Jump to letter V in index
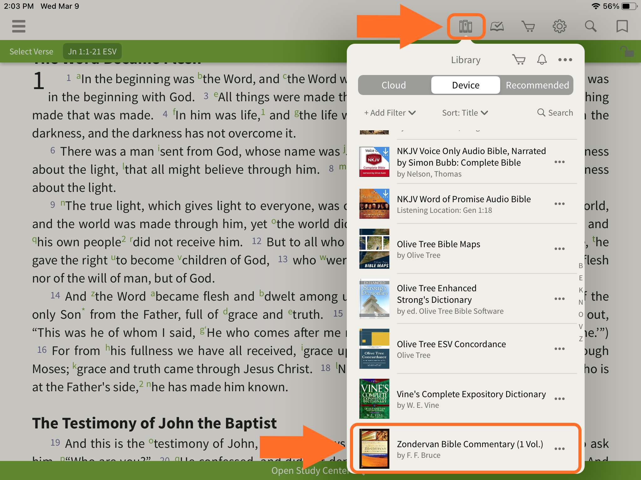The height and width of the screenshot is (480, 641). point(581,327)
